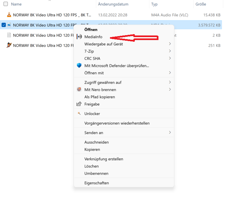Click the Microsoft Defender shield icon

(x=79, y=66)
